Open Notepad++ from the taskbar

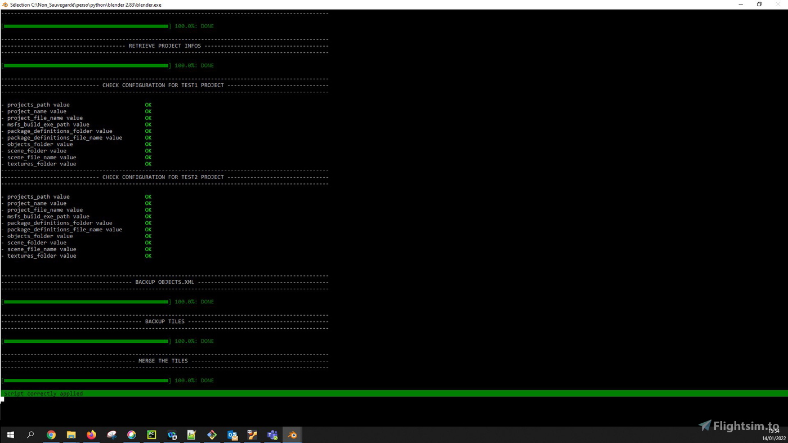192,435
